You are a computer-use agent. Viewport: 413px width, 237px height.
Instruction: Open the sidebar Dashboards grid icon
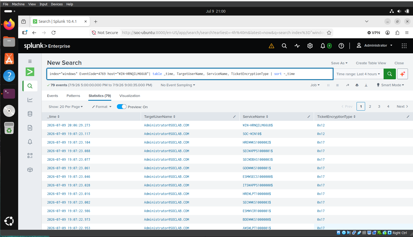tap(30, 156)
